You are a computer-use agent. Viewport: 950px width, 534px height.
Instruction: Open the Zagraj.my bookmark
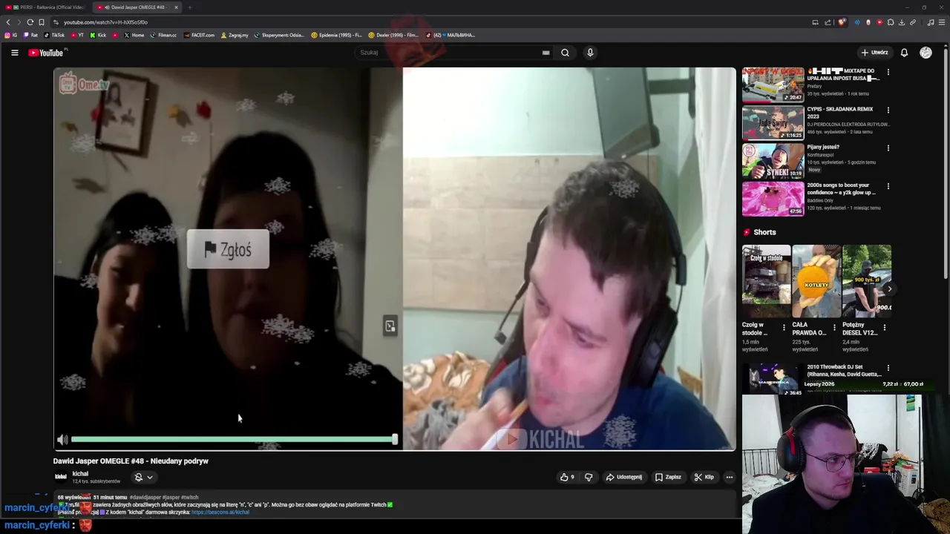[235, 35]
